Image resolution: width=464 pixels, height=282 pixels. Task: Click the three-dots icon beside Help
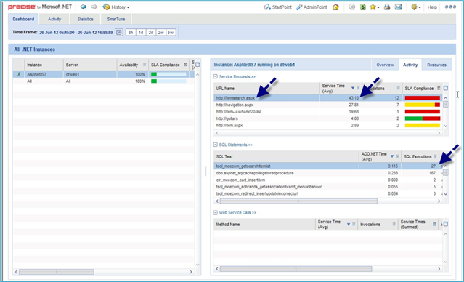(x=450, y=7)
